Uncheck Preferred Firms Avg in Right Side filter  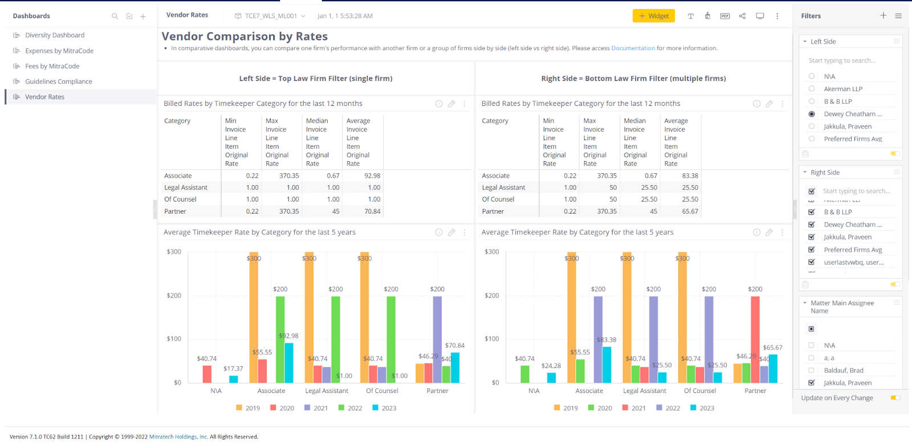pyautogui.click(x=812, y=249)
